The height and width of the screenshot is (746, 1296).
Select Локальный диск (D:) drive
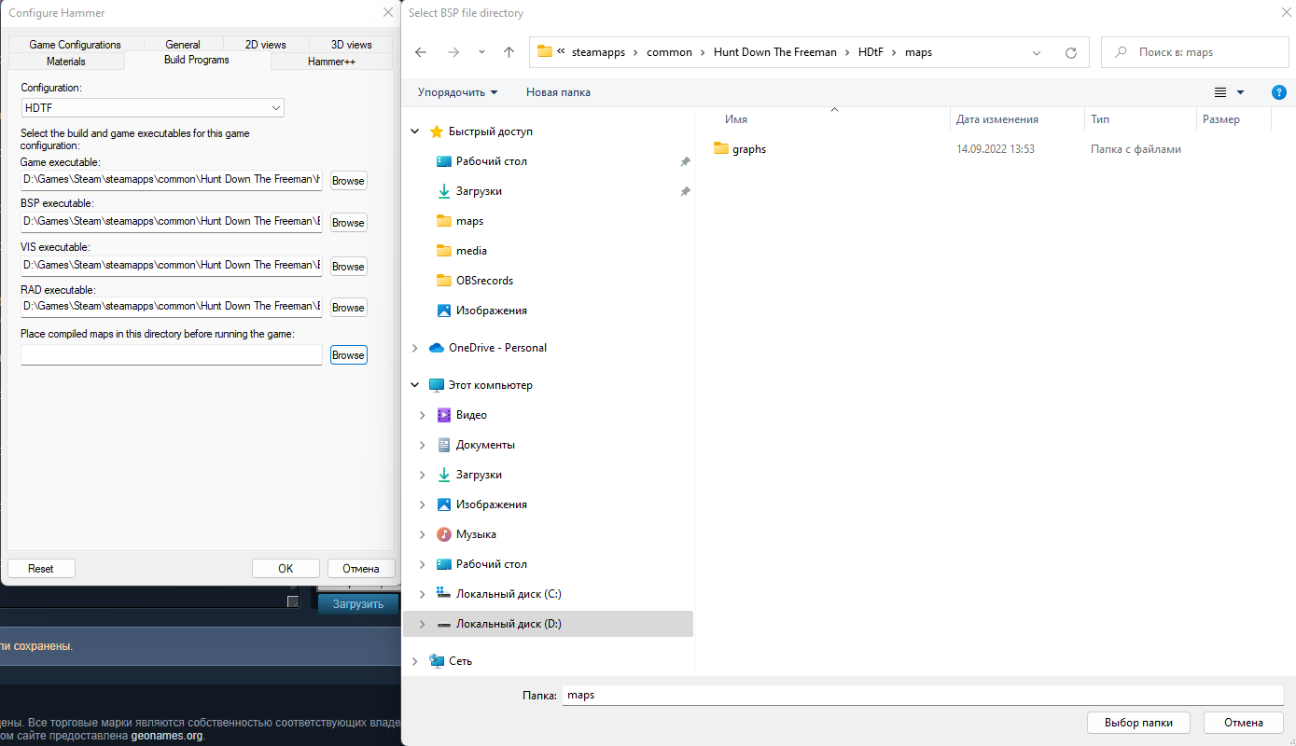(509, 624)
